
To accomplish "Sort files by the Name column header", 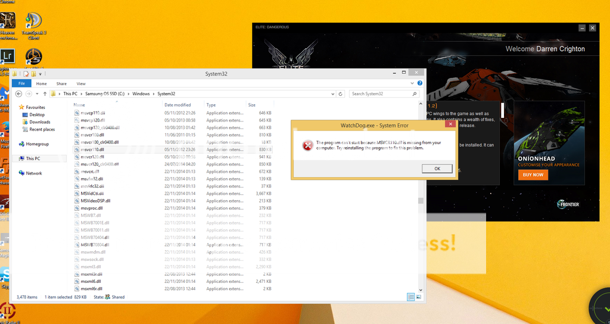I will click(x=117, y=105).
